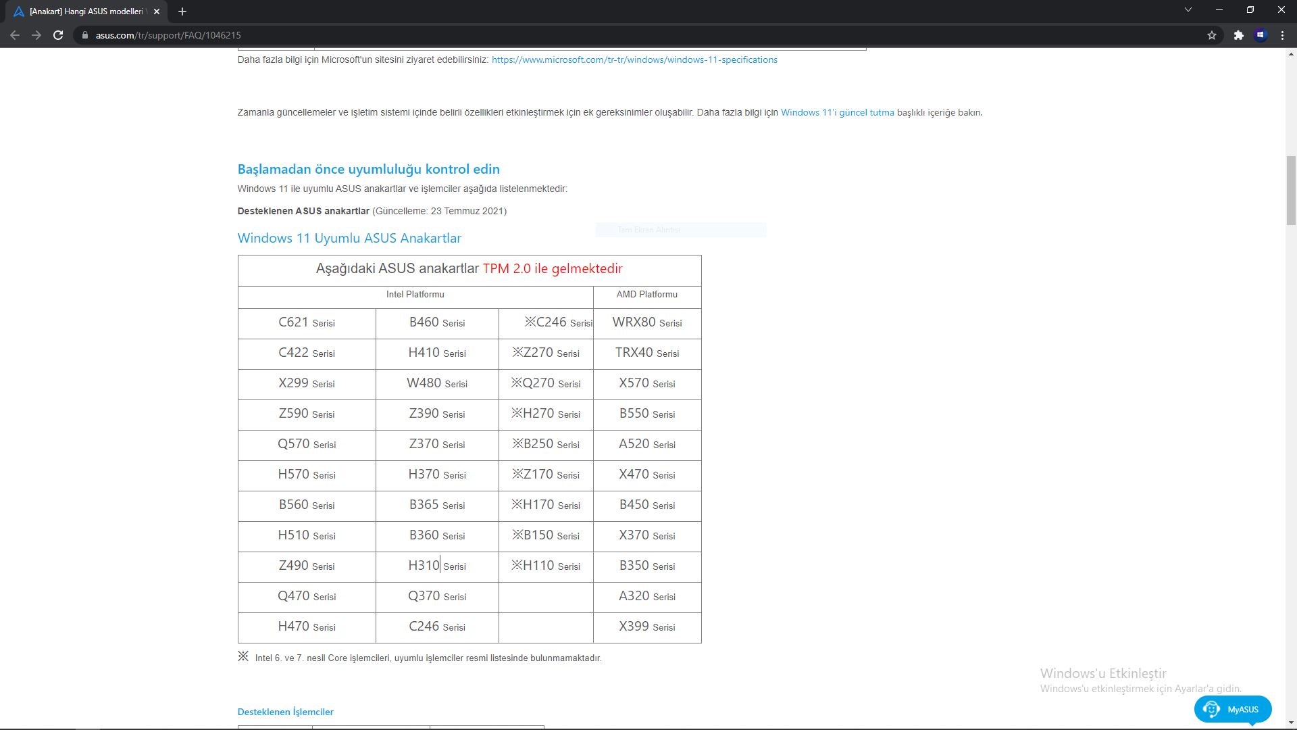The width and height of the screenshot is (1297, 730).
Task: Select the Anakart Hangi ASUS modelleri tab
Action: [x=84, y=11]
